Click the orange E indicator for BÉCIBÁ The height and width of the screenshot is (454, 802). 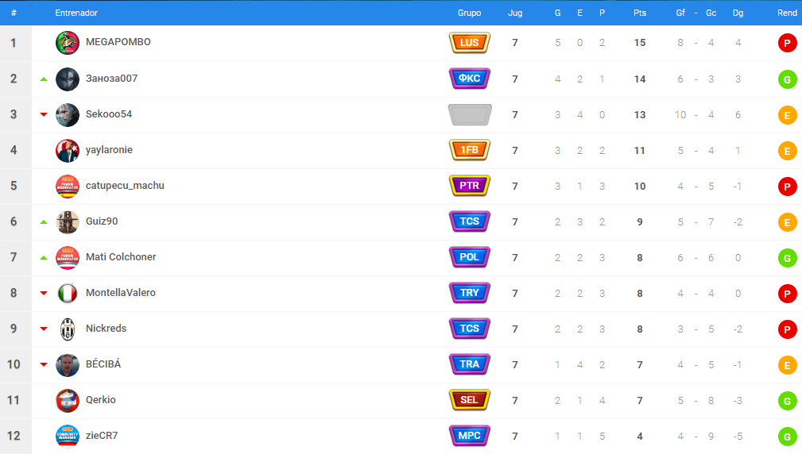tap(787, 365)
